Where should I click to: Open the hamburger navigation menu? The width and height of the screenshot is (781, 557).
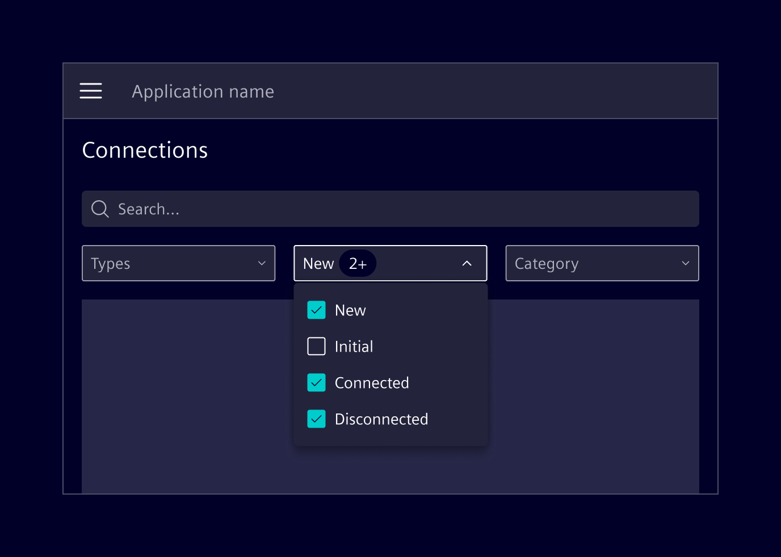pyautogui.click(x=91, y=91)
